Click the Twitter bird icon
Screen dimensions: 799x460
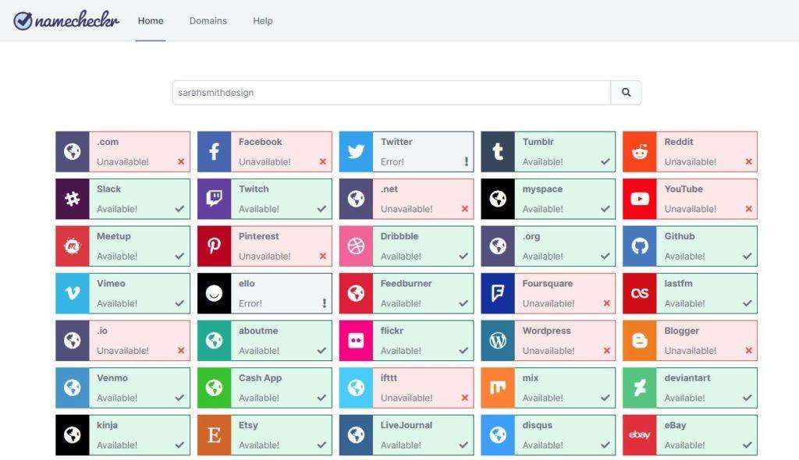[356, 151]
